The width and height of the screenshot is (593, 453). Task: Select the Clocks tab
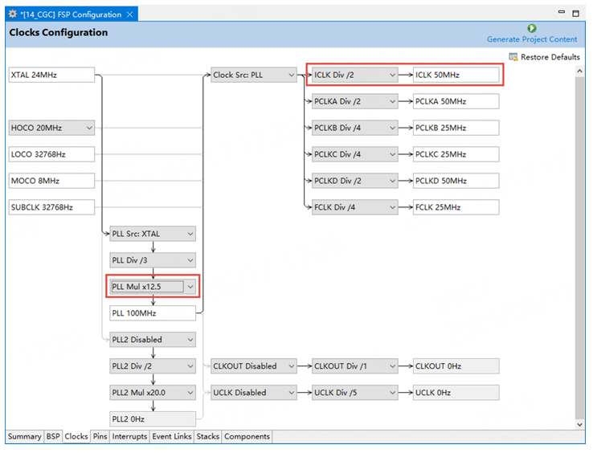(x=76, y=436)
